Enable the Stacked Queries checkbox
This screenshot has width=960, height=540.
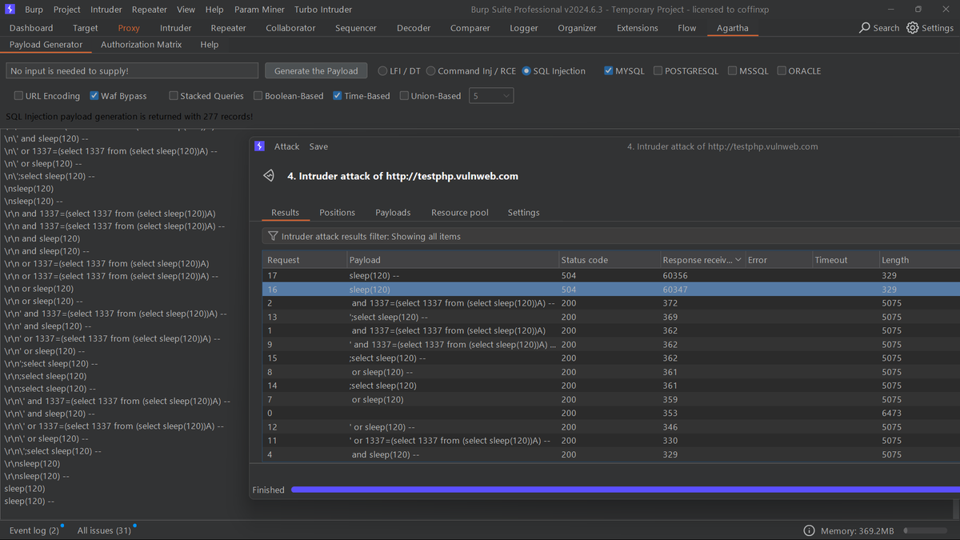pyautogui.click(x=174, y=96)
